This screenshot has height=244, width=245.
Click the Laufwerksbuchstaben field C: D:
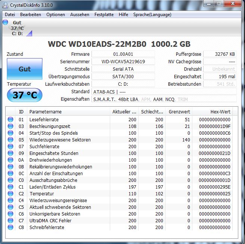(x=123, y=84)
